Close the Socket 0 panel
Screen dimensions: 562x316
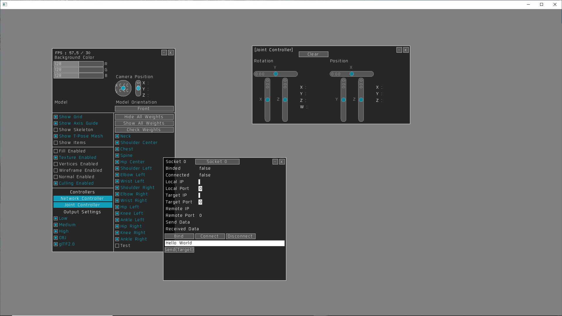point(282,162)
